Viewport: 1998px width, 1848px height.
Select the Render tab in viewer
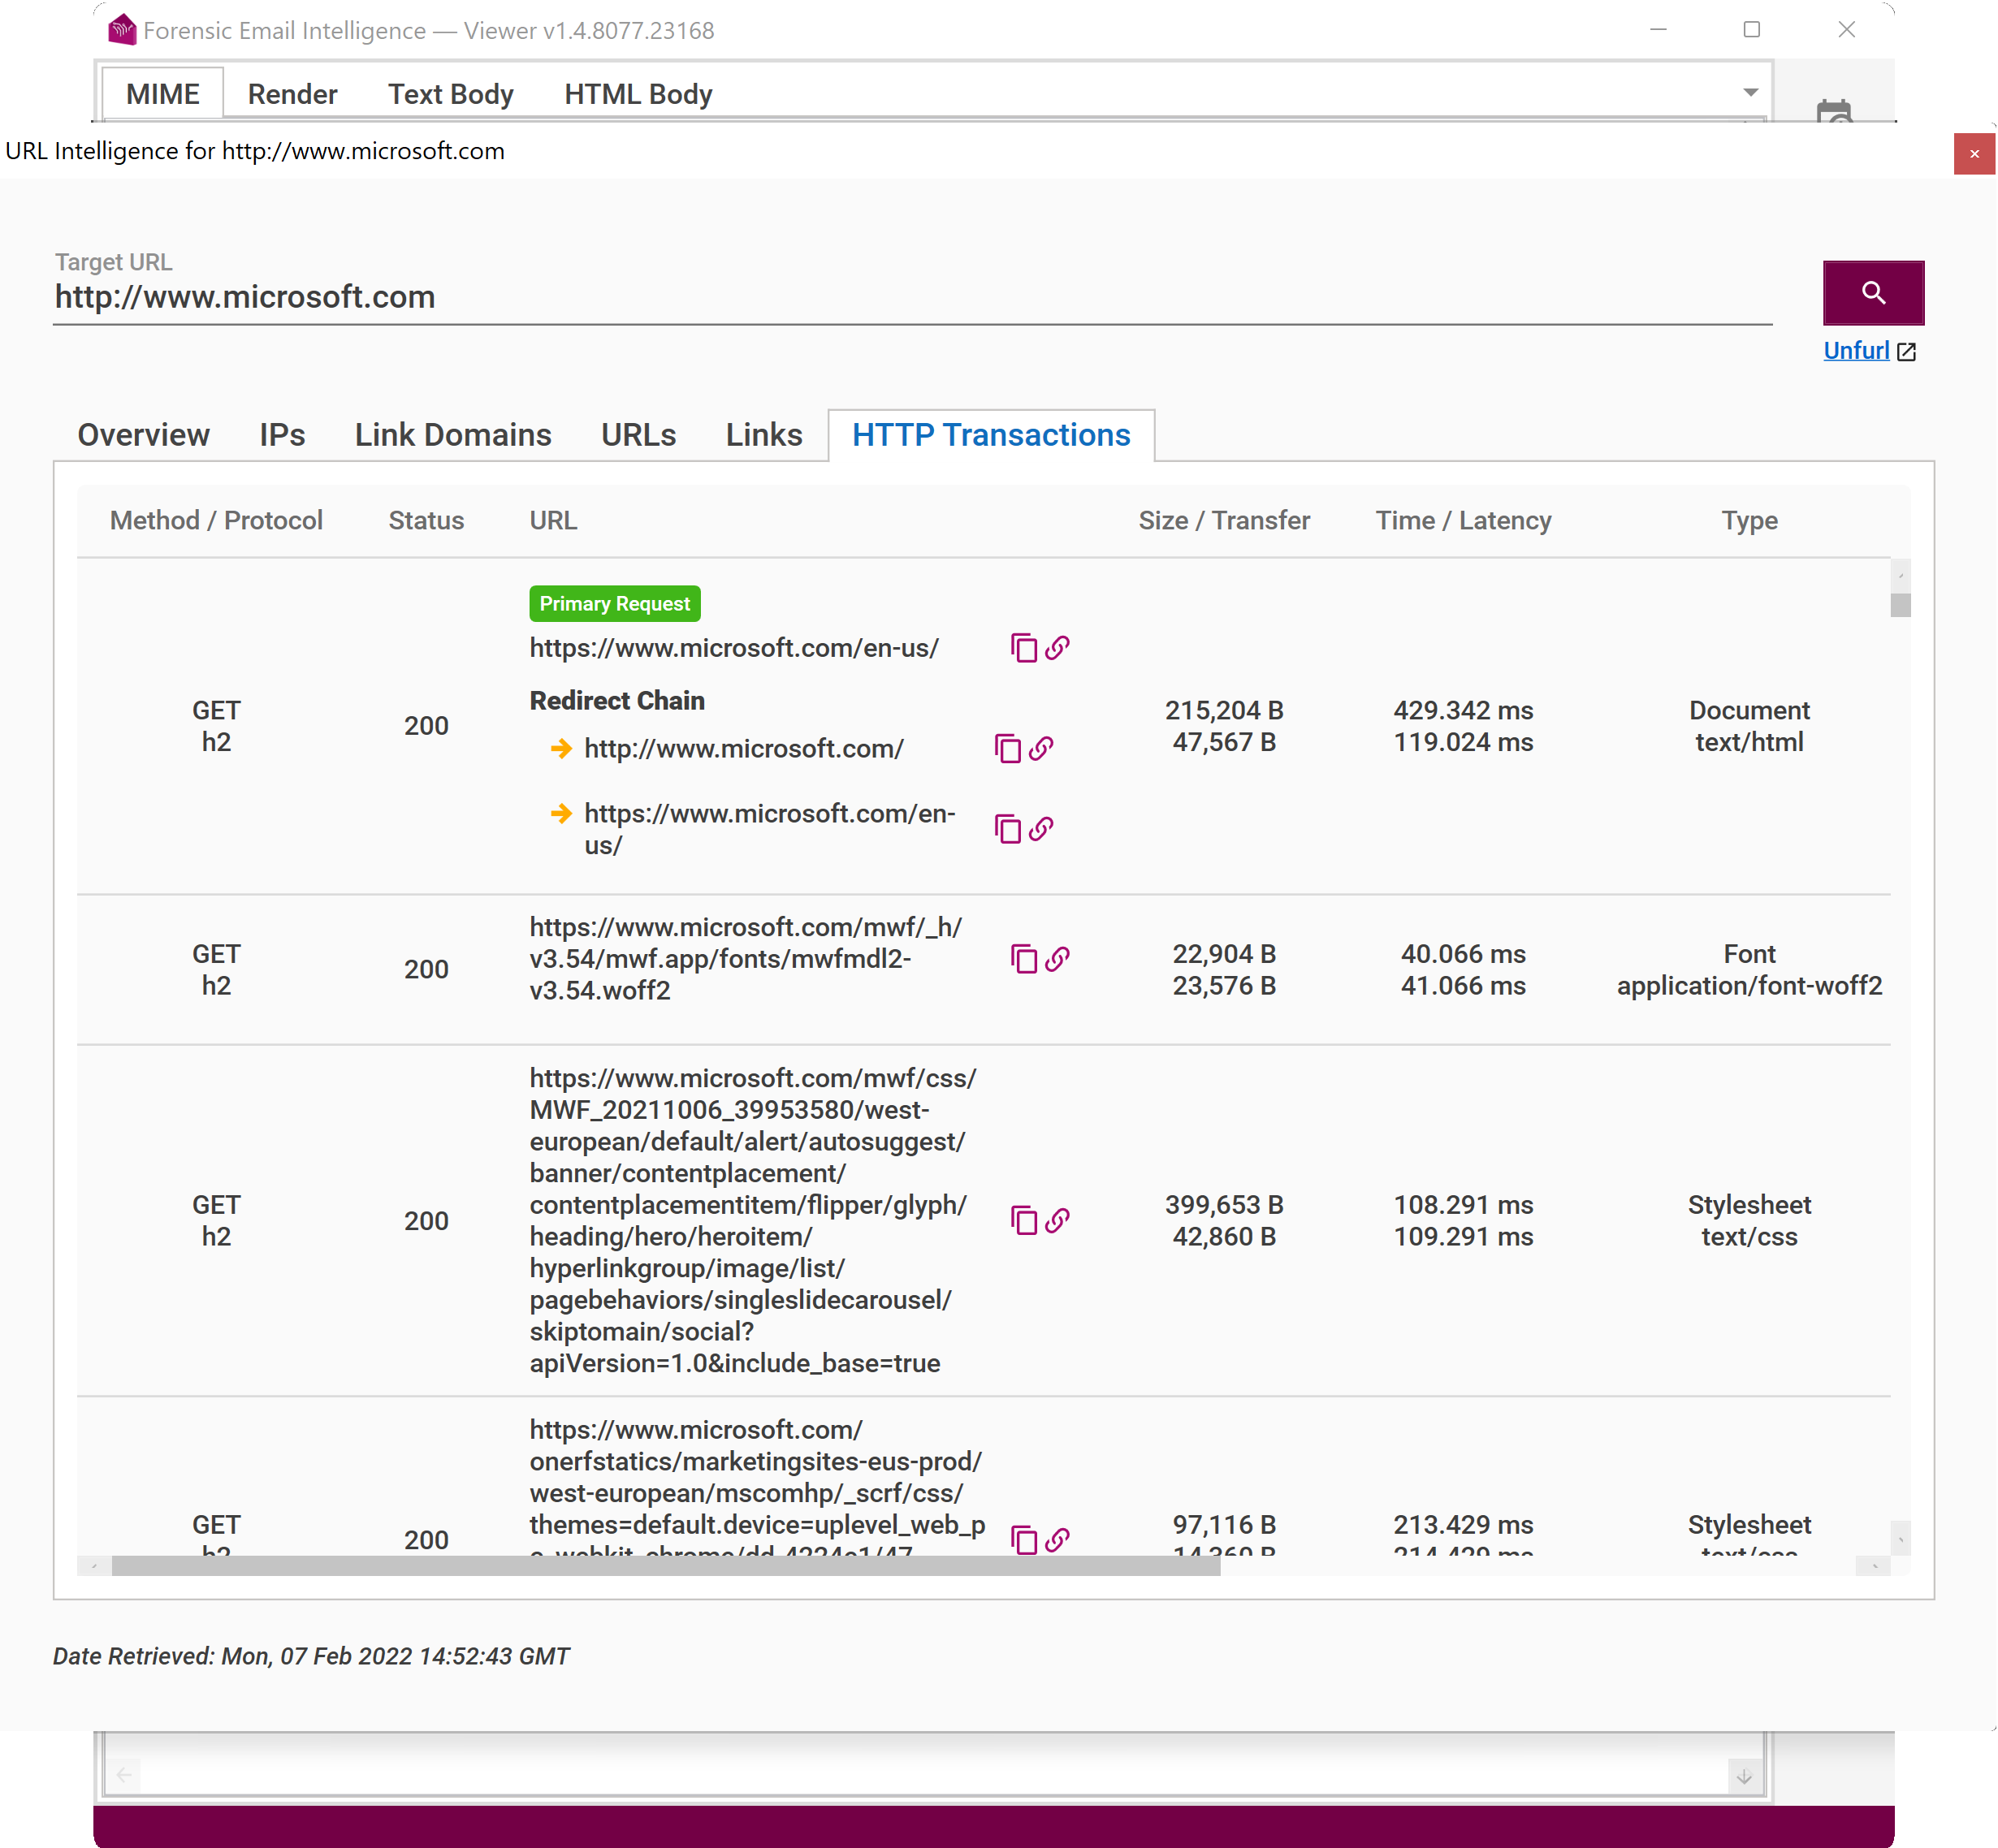292,94
